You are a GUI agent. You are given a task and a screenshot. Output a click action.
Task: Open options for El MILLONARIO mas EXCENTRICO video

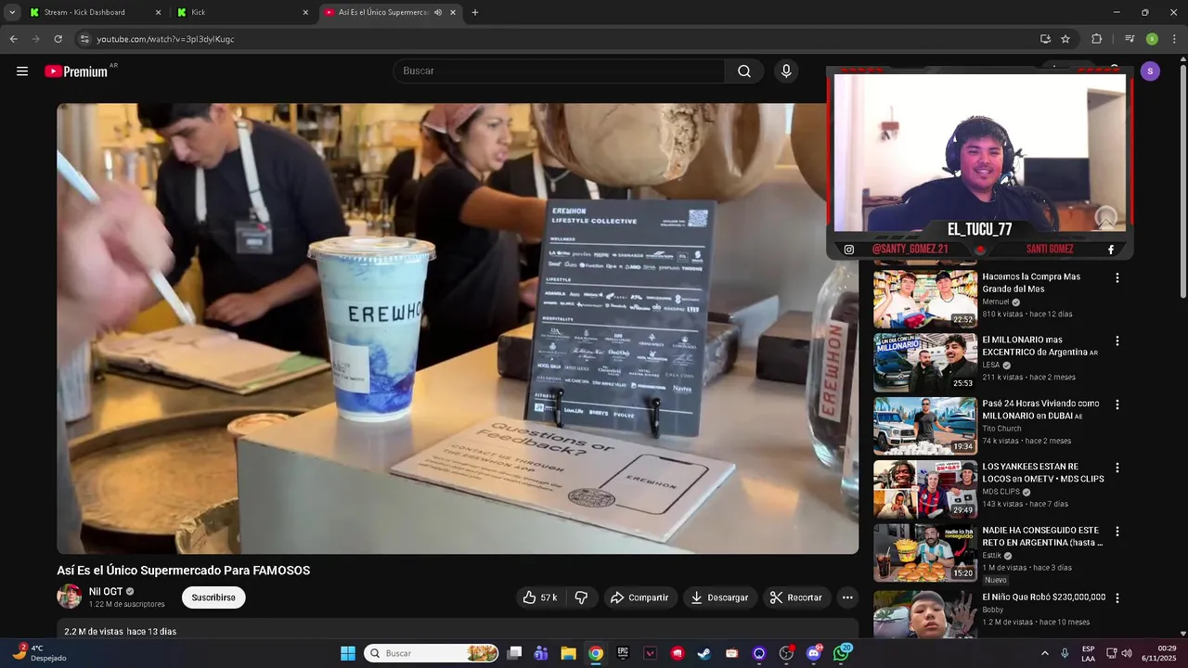[x=1117, y=341]
